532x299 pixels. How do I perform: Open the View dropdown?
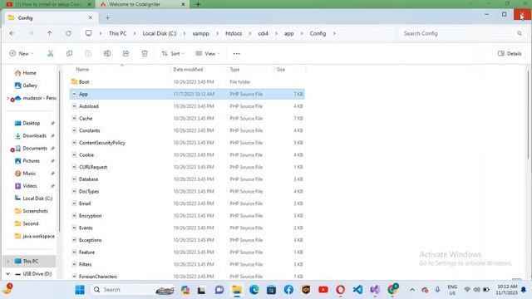click(208, 53)
